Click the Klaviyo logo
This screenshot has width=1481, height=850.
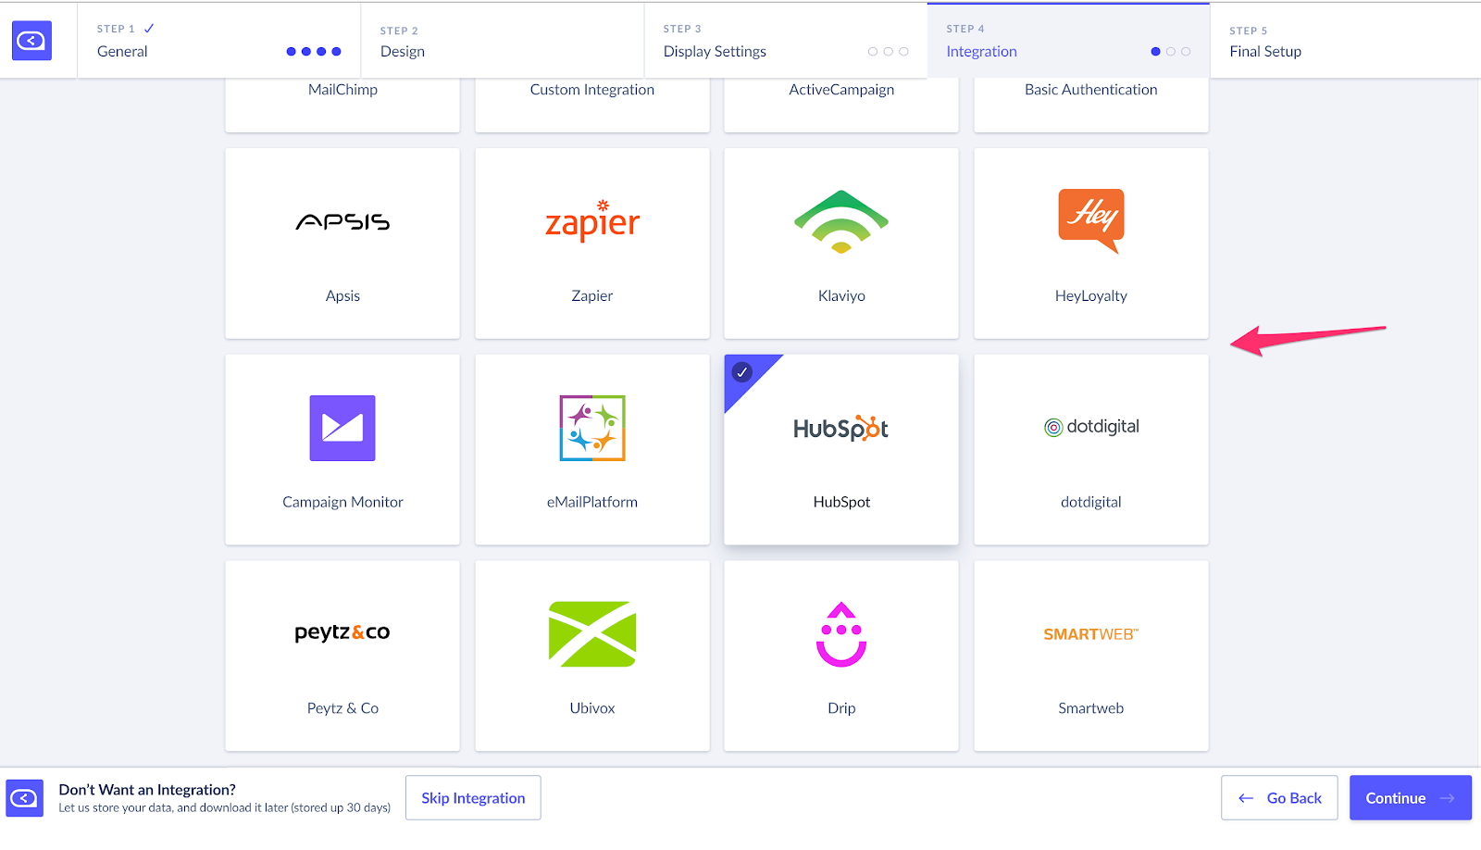point(841,221)
